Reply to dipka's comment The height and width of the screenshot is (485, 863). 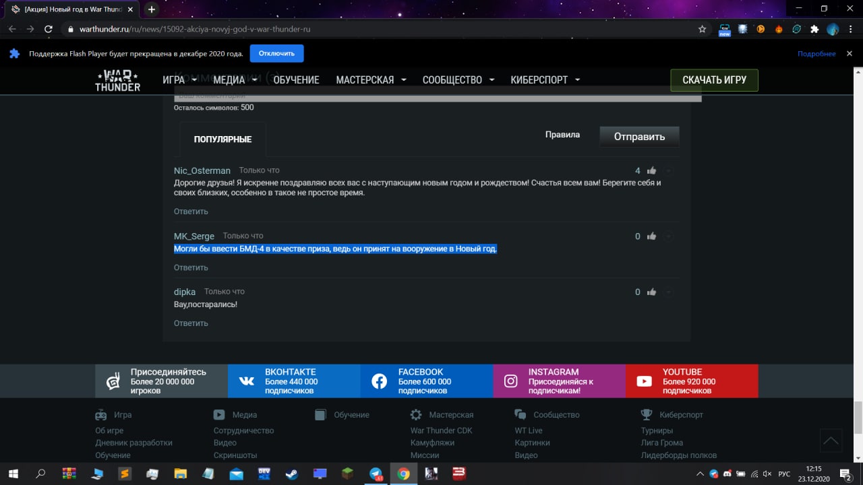pos(191,323)
